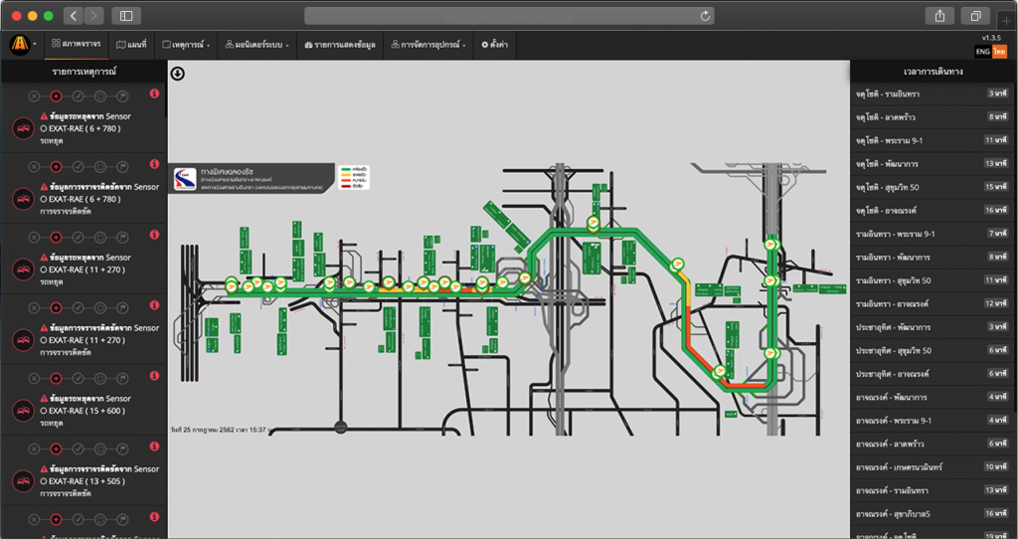Select the radio circle beside EXAT-RAE ( 13 + 505 )
The height and width of the screenshot is (539, 1018).
44,481
